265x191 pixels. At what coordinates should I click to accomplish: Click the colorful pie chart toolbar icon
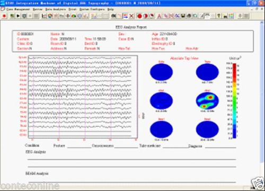click(x=50, y=16)
